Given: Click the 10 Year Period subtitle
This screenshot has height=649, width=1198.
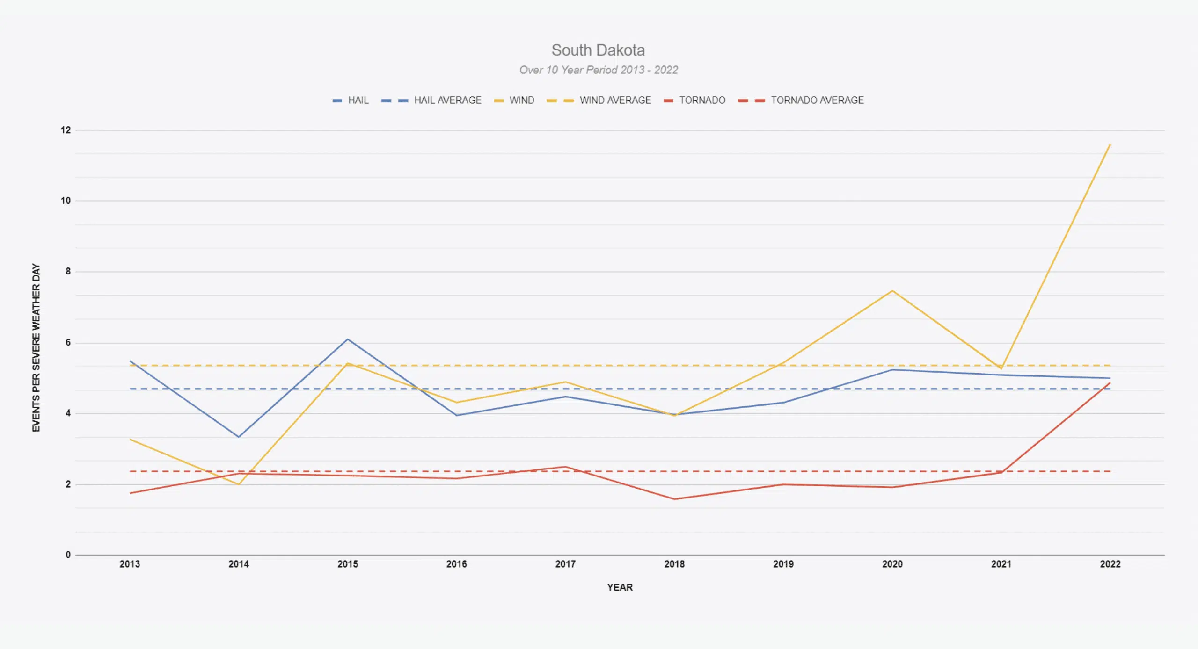Looking at the screenshot, I should click(x=598, y=70).
